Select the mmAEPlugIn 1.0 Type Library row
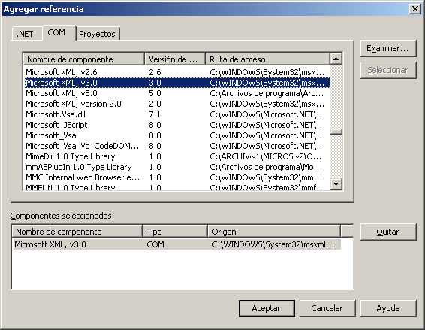The height and width of the screenshot is (330, 425). coord(177,167)
